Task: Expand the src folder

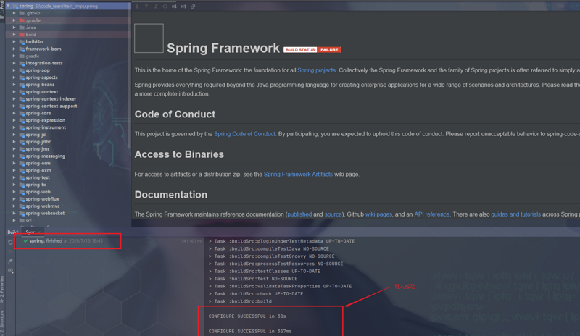Action: (x=14, y=221)
